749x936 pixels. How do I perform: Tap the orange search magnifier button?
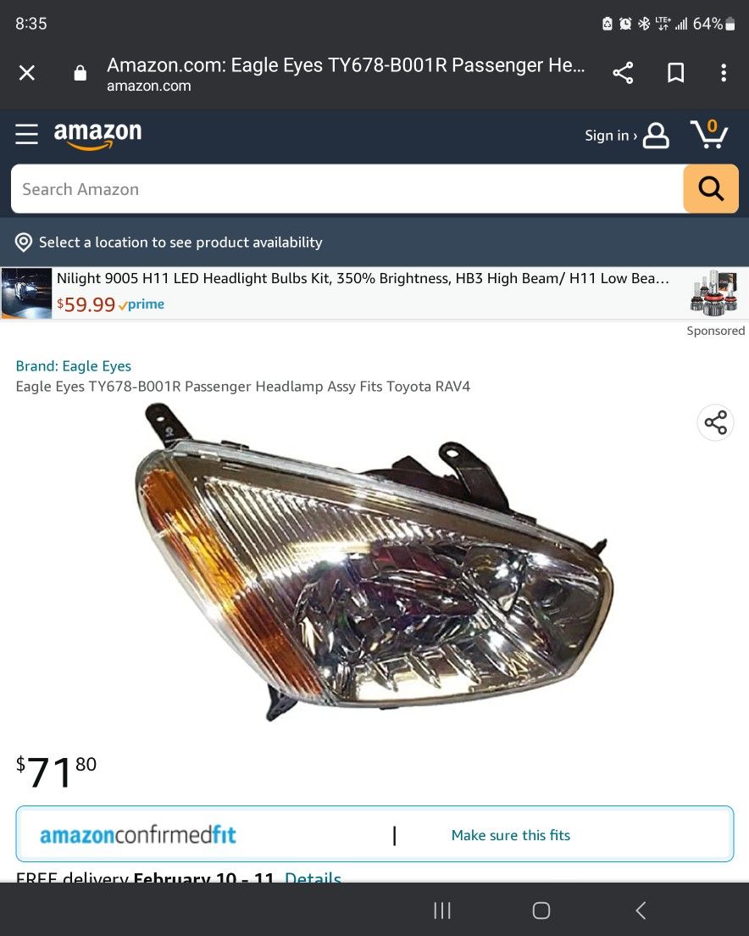point(711,188)
